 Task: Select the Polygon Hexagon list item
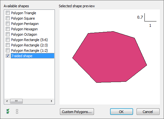[24, 29]
